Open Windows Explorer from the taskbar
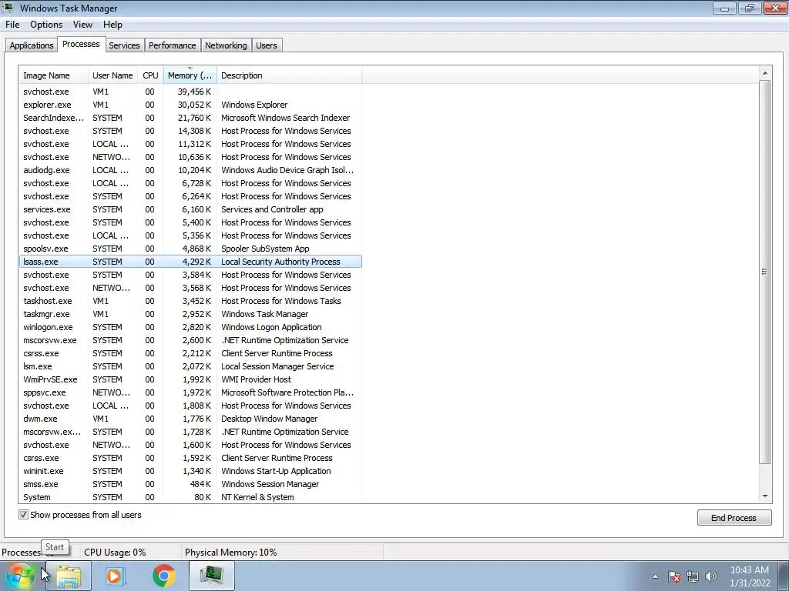This screenshot has width=789, height=591. coord(69,576)
